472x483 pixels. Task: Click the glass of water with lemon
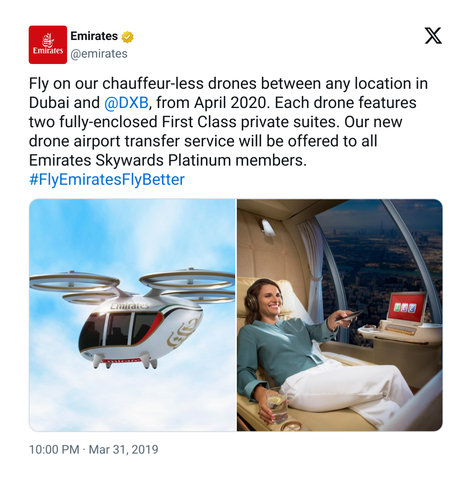pos(276,404)
